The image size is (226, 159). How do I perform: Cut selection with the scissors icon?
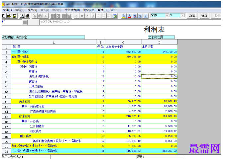click(x=46, y=16)
